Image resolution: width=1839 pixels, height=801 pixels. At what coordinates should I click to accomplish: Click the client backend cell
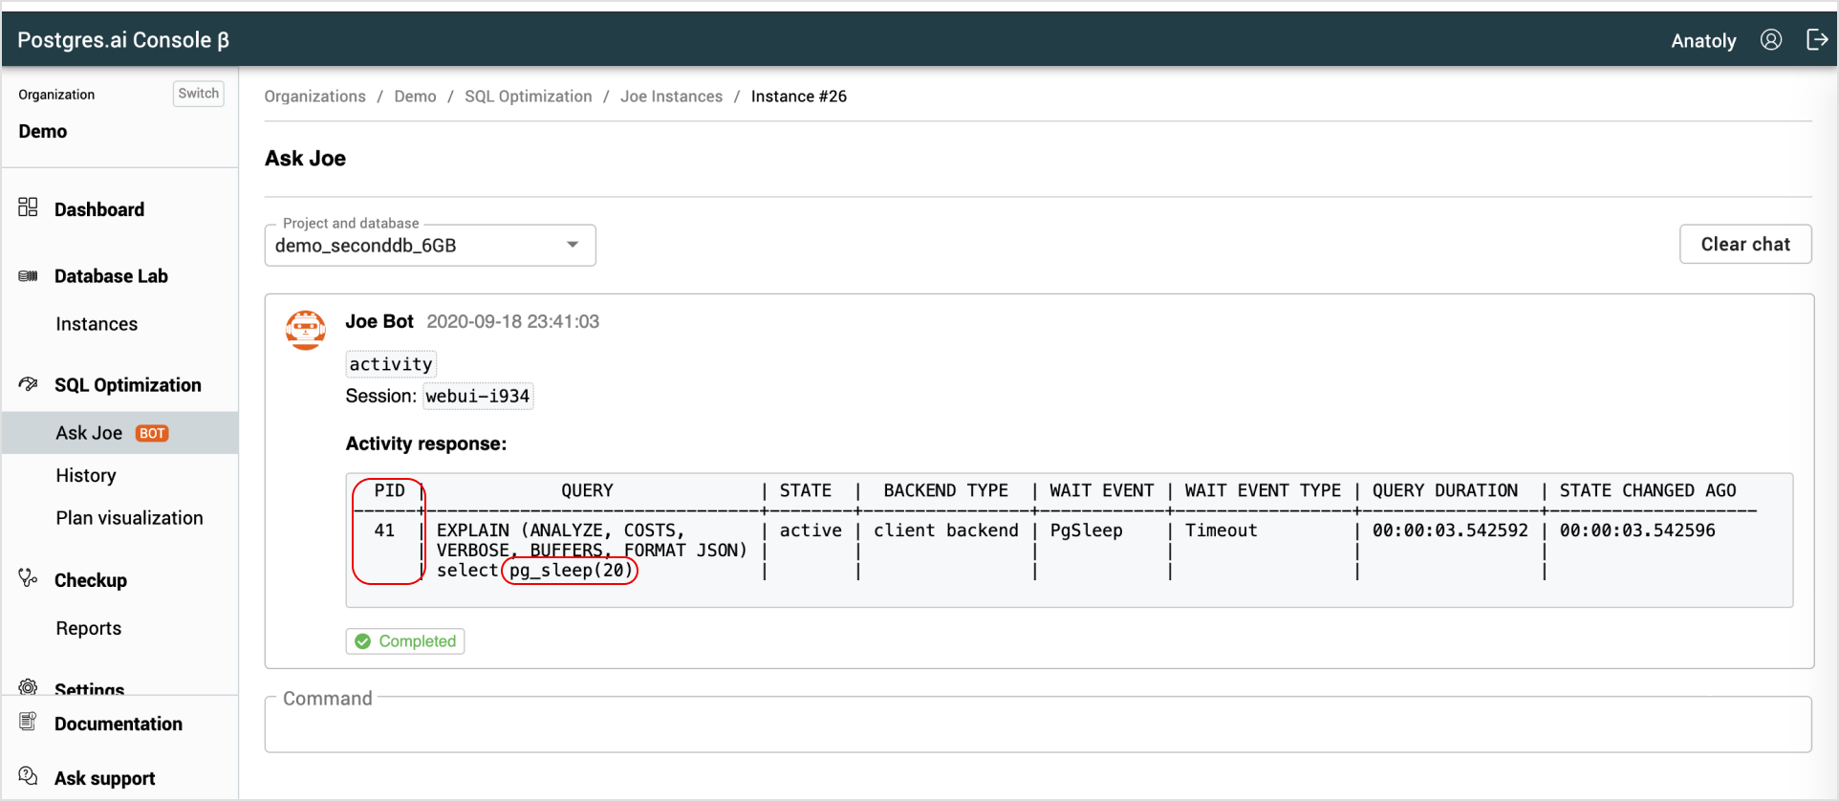pyautogui.click(x=946, y=530)
